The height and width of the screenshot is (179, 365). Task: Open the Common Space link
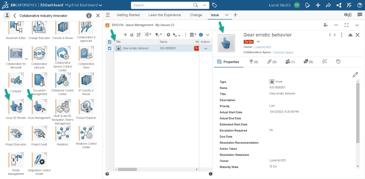(x=283, y=52)
